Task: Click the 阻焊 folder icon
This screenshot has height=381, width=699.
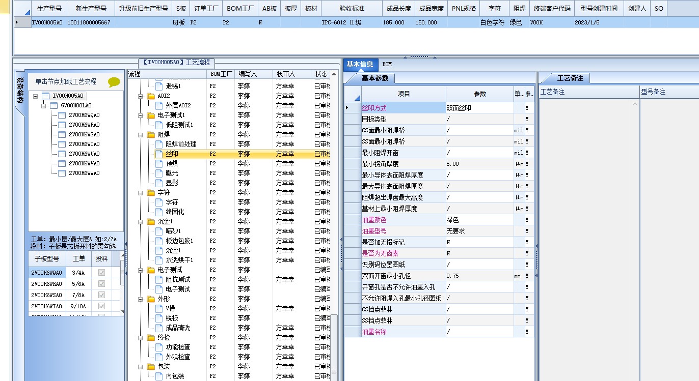Action: click(151, 135)
